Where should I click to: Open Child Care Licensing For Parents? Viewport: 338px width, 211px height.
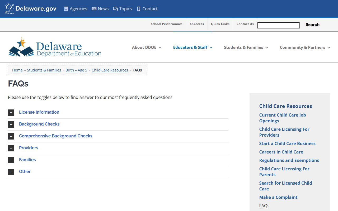click(x=284, y=172)
